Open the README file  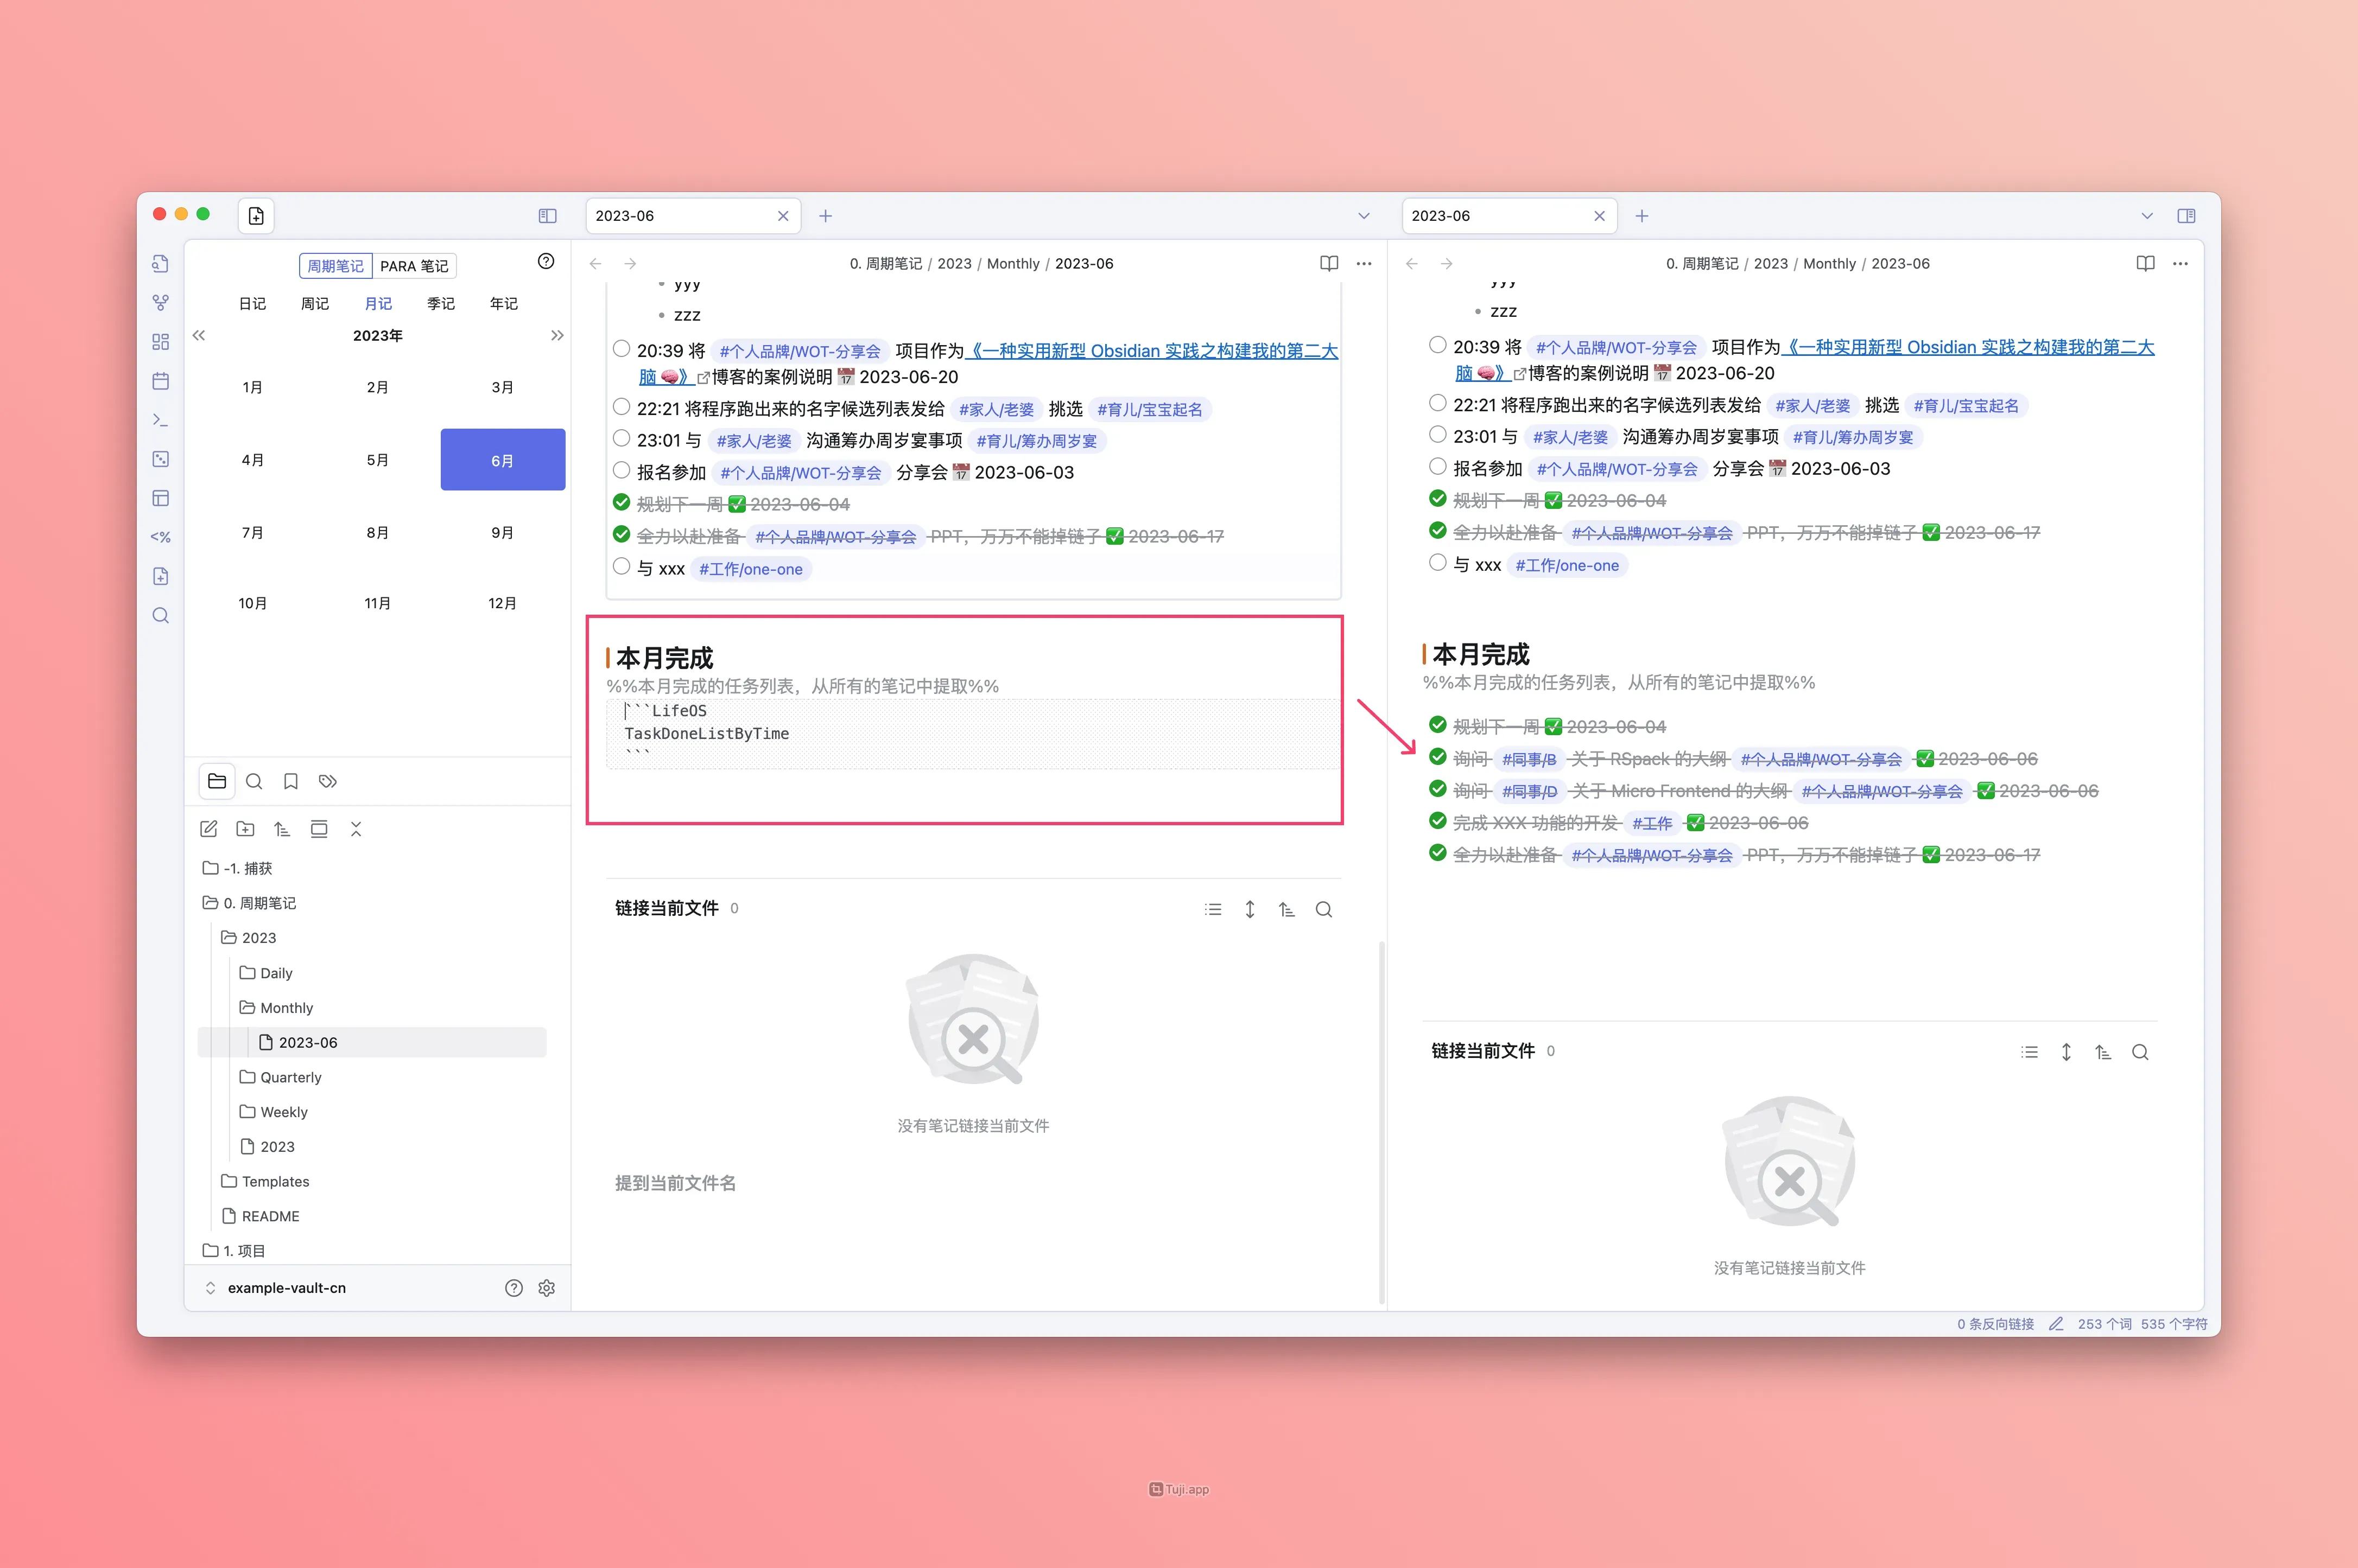coord(270,1216)
